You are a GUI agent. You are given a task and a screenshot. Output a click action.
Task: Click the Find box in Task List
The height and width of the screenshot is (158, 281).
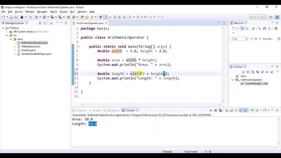coord(239,39)
